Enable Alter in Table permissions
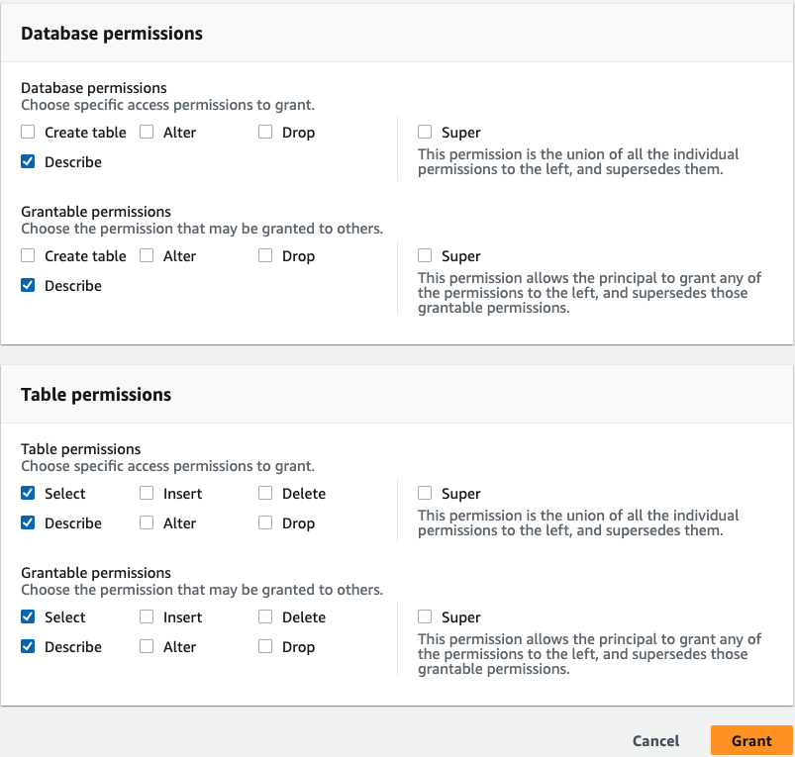This screenshot has width=795, height=757. tap(147, 523)
